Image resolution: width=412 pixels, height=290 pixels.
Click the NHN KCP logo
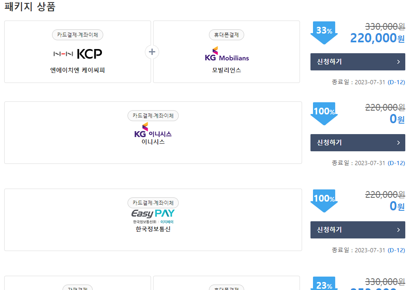(77, 54)
